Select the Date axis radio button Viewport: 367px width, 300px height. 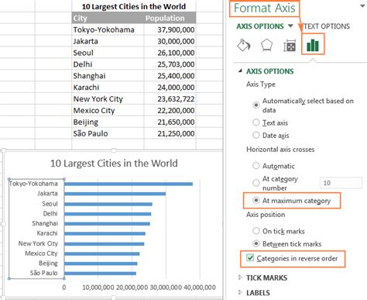point(256,135)
